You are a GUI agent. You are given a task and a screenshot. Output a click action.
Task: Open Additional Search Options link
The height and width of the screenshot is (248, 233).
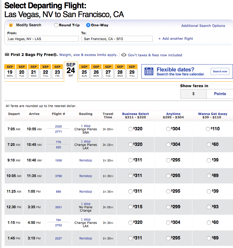pyautogui.click(x=203, y=26)
